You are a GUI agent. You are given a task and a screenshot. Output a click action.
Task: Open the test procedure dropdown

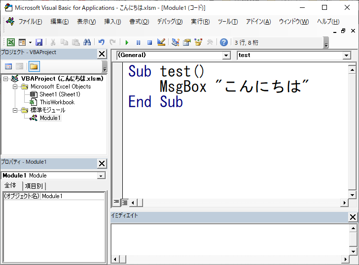point(346,55)
